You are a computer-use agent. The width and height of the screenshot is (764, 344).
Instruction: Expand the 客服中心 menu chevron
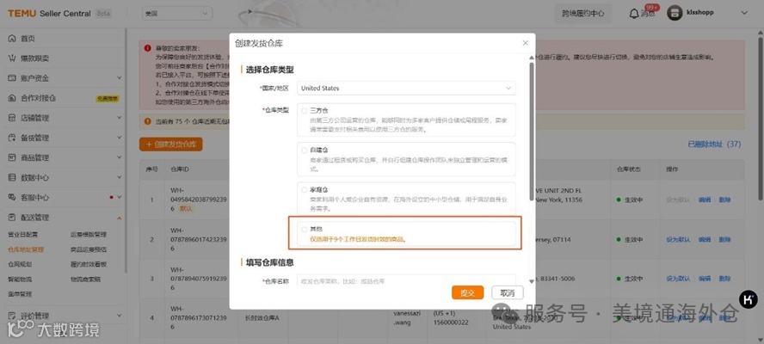tap(120, 197)
